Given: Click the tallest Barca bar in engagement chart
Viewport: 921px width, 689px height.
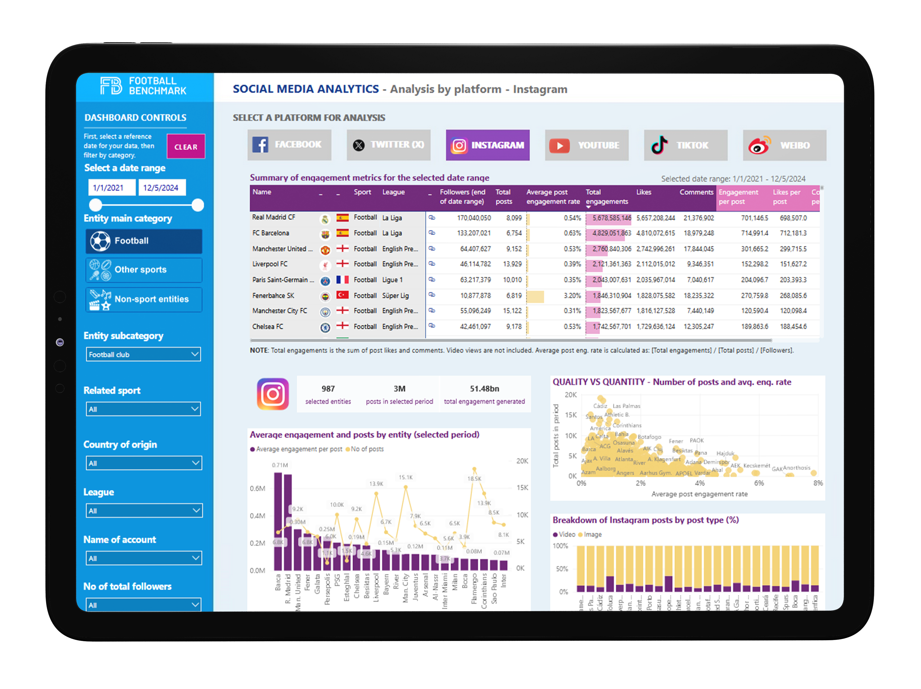Looking at the screenshot, I should coord(278,521).
